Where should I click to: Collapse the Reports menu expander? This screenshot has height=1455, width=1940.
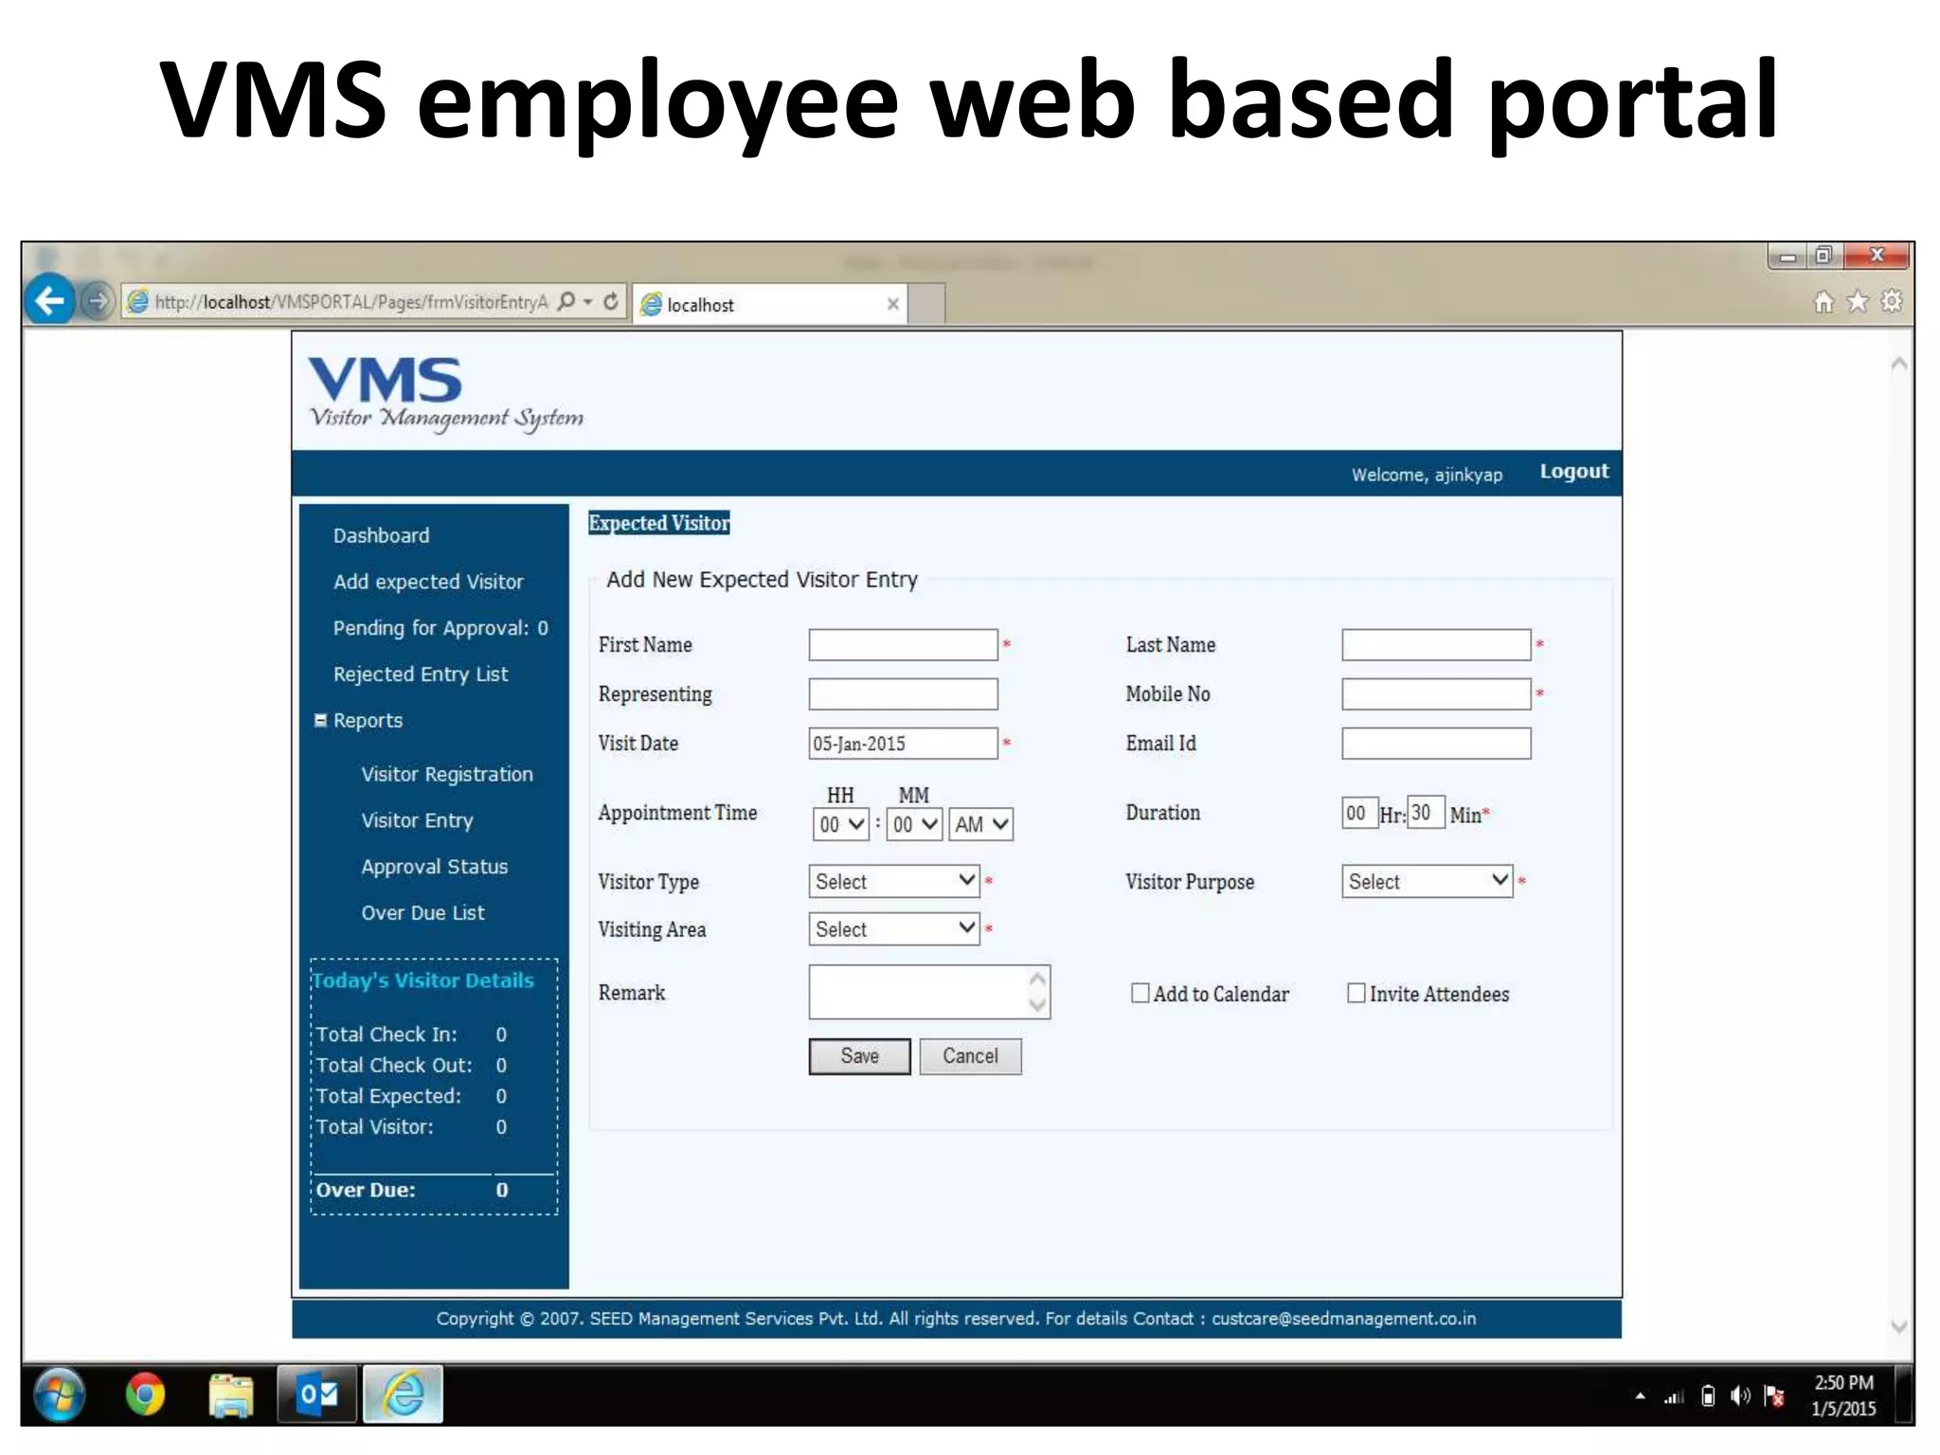[x=320, y=721]
